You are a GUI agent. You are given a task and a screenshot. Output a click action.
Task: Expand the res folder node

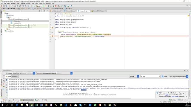(x=5, y=29)
